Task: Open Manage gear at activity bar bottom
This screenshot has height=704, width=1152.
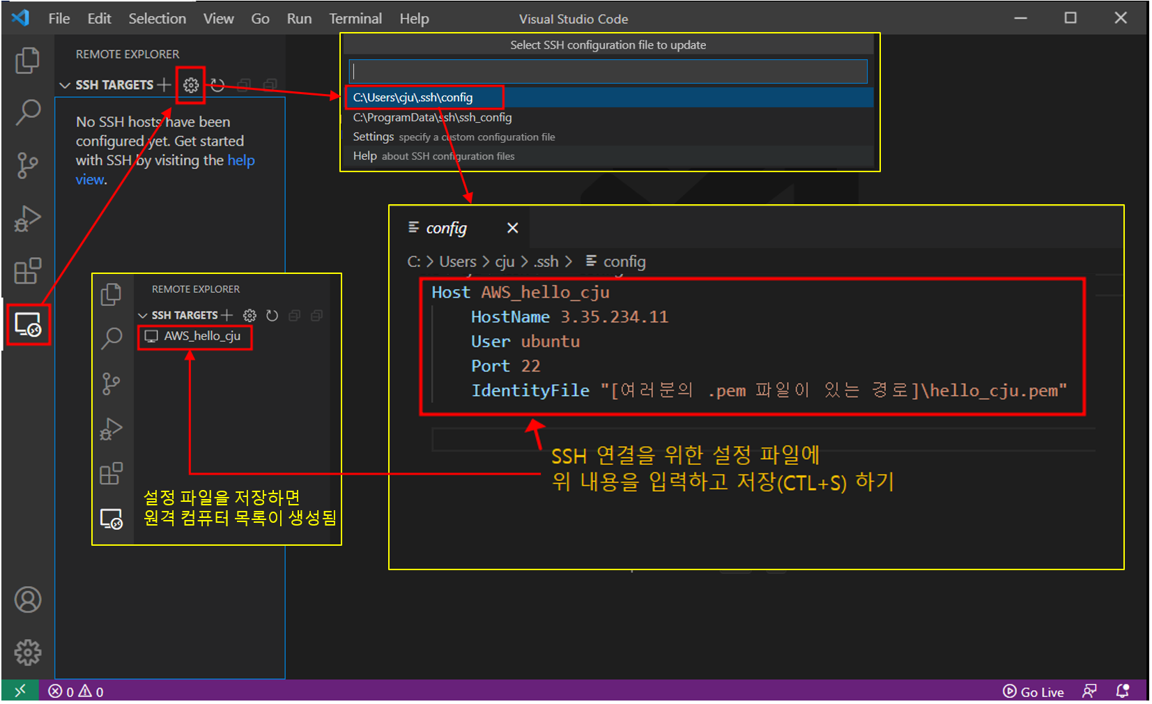Action: point(28,652)
